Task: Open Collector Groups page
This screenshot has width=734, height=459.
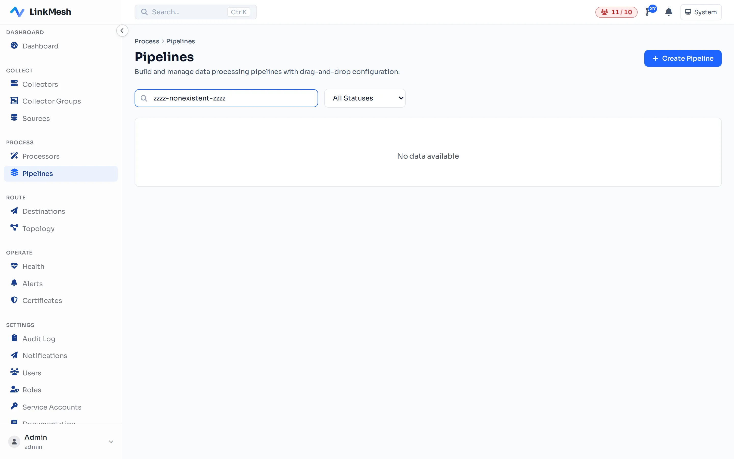Action: 61,101
